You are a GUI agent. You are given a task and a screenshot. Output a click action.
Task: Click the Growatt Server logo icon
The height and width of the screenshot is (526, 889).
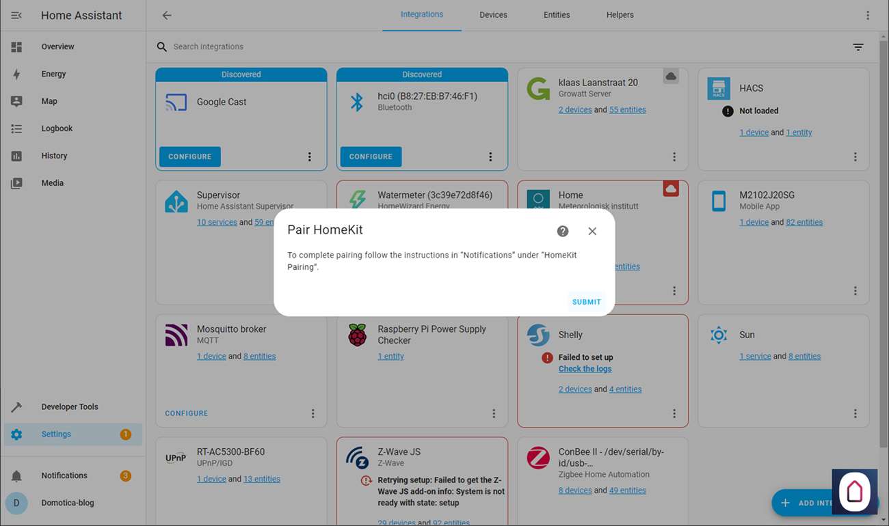538,88
